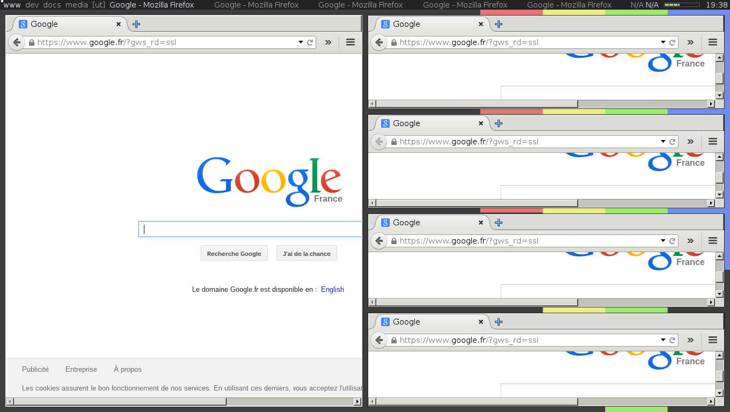Click the padlock icon in the third right window
Screen dimensions: 730x412
coord(394,241)
